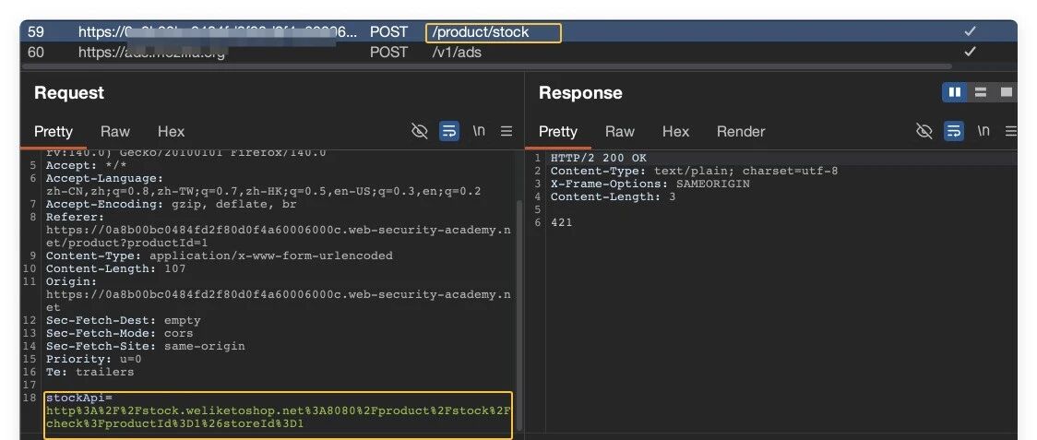Select stacked horizontal layout icon
Image resolution: width=1037 pixels, height=440 pixels.
(980, 92)
